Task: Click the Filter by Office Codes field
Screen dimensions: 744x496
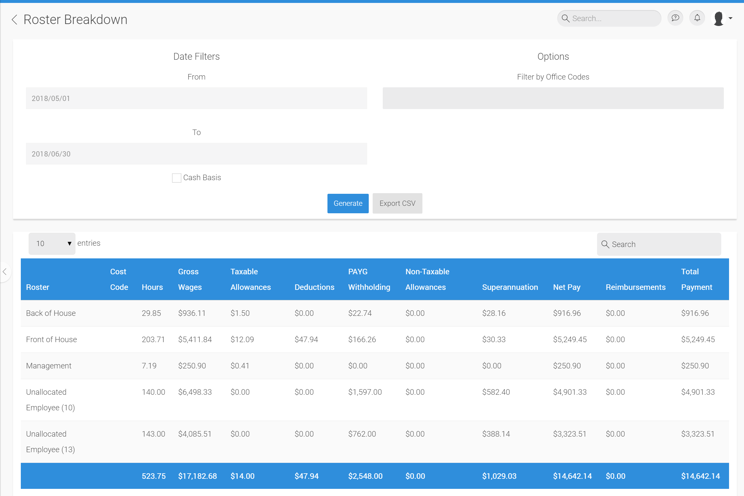Action: tap(553, 98)
